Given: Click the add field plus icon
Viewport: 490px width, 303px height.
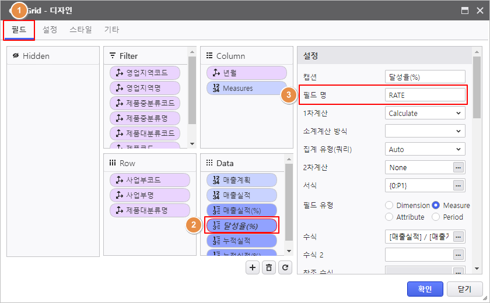Looking at the screenshot, I should tap(253, 267).
